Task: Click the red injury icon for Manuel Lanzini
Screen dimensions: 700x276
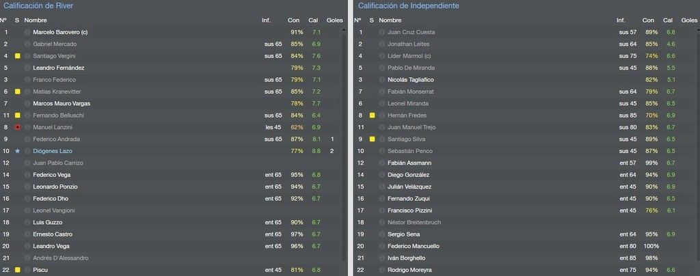Action: click(17, 127)
